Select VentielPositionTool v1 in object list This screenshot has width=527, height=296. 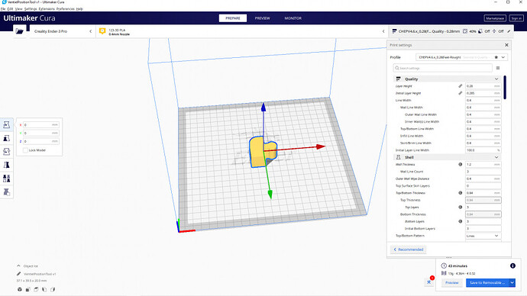[x=40, y=274]
